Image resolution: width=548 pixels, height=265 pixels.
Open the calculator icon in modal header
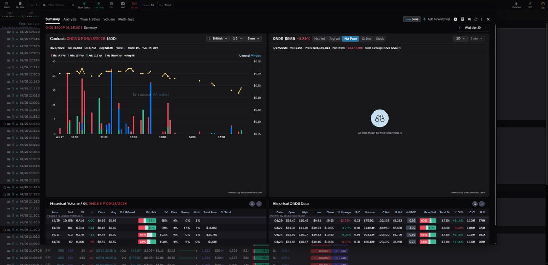click(x=463, y=19)
